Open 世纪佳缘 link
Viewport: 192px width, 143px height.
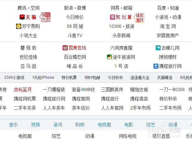coord(28,57)
